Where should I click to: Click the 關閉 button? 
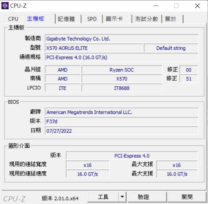187,197
